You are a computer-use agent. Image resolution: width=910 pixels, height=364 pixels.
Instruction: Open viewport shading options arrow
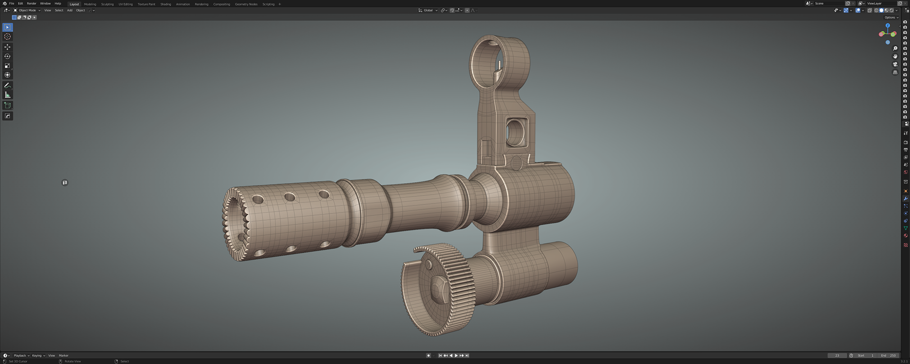point(897,10)
